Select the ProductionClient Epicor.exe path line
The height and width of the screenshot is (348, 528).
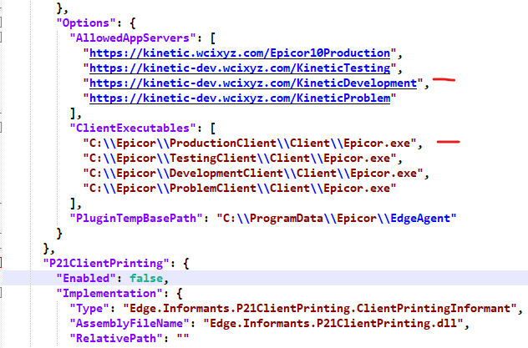tap(250, 144)
